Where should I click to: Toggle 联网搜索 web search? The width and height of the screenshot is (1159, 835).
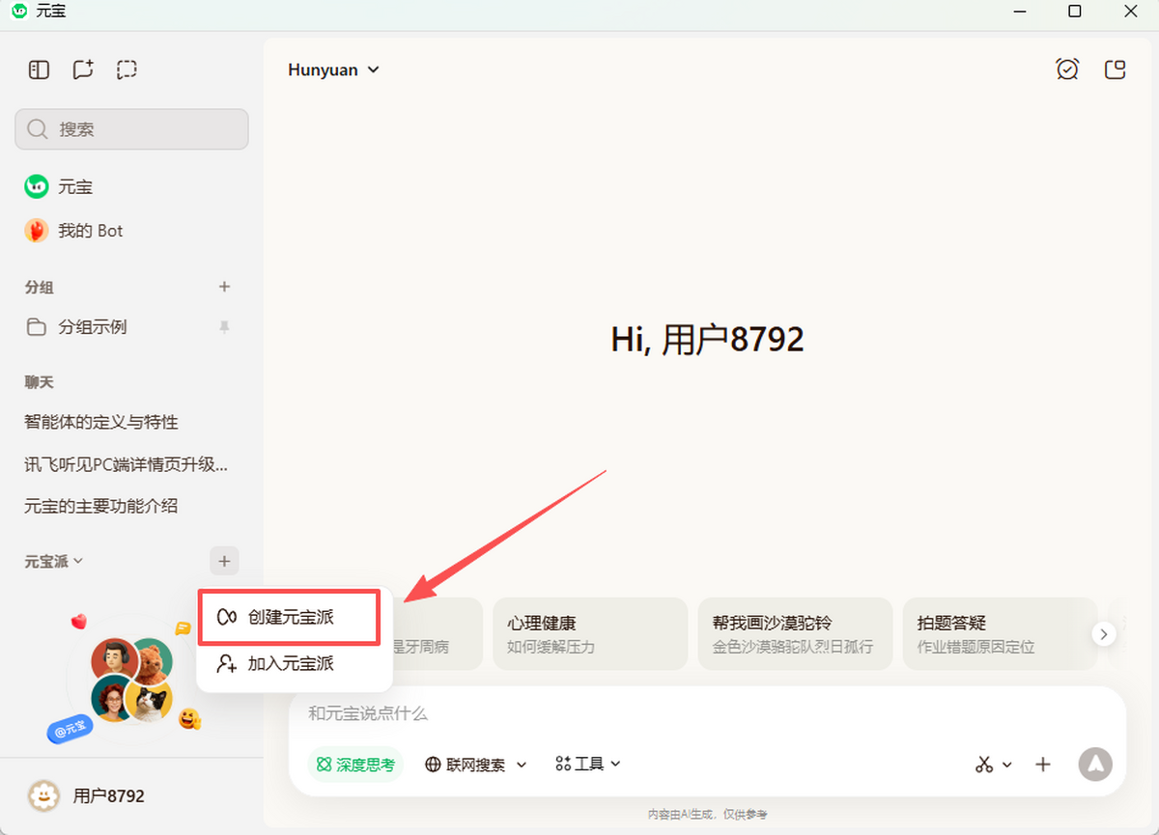[x=466, y=765]
